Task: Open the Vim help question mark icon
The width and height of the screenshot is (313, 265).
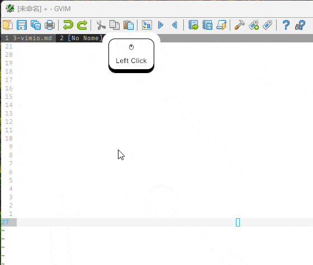Action: [286, 25]
